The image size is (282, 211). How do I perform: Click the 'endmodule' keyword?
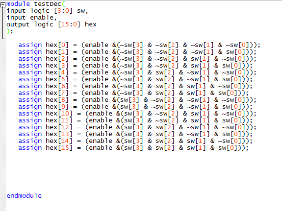tap(24, 195)
